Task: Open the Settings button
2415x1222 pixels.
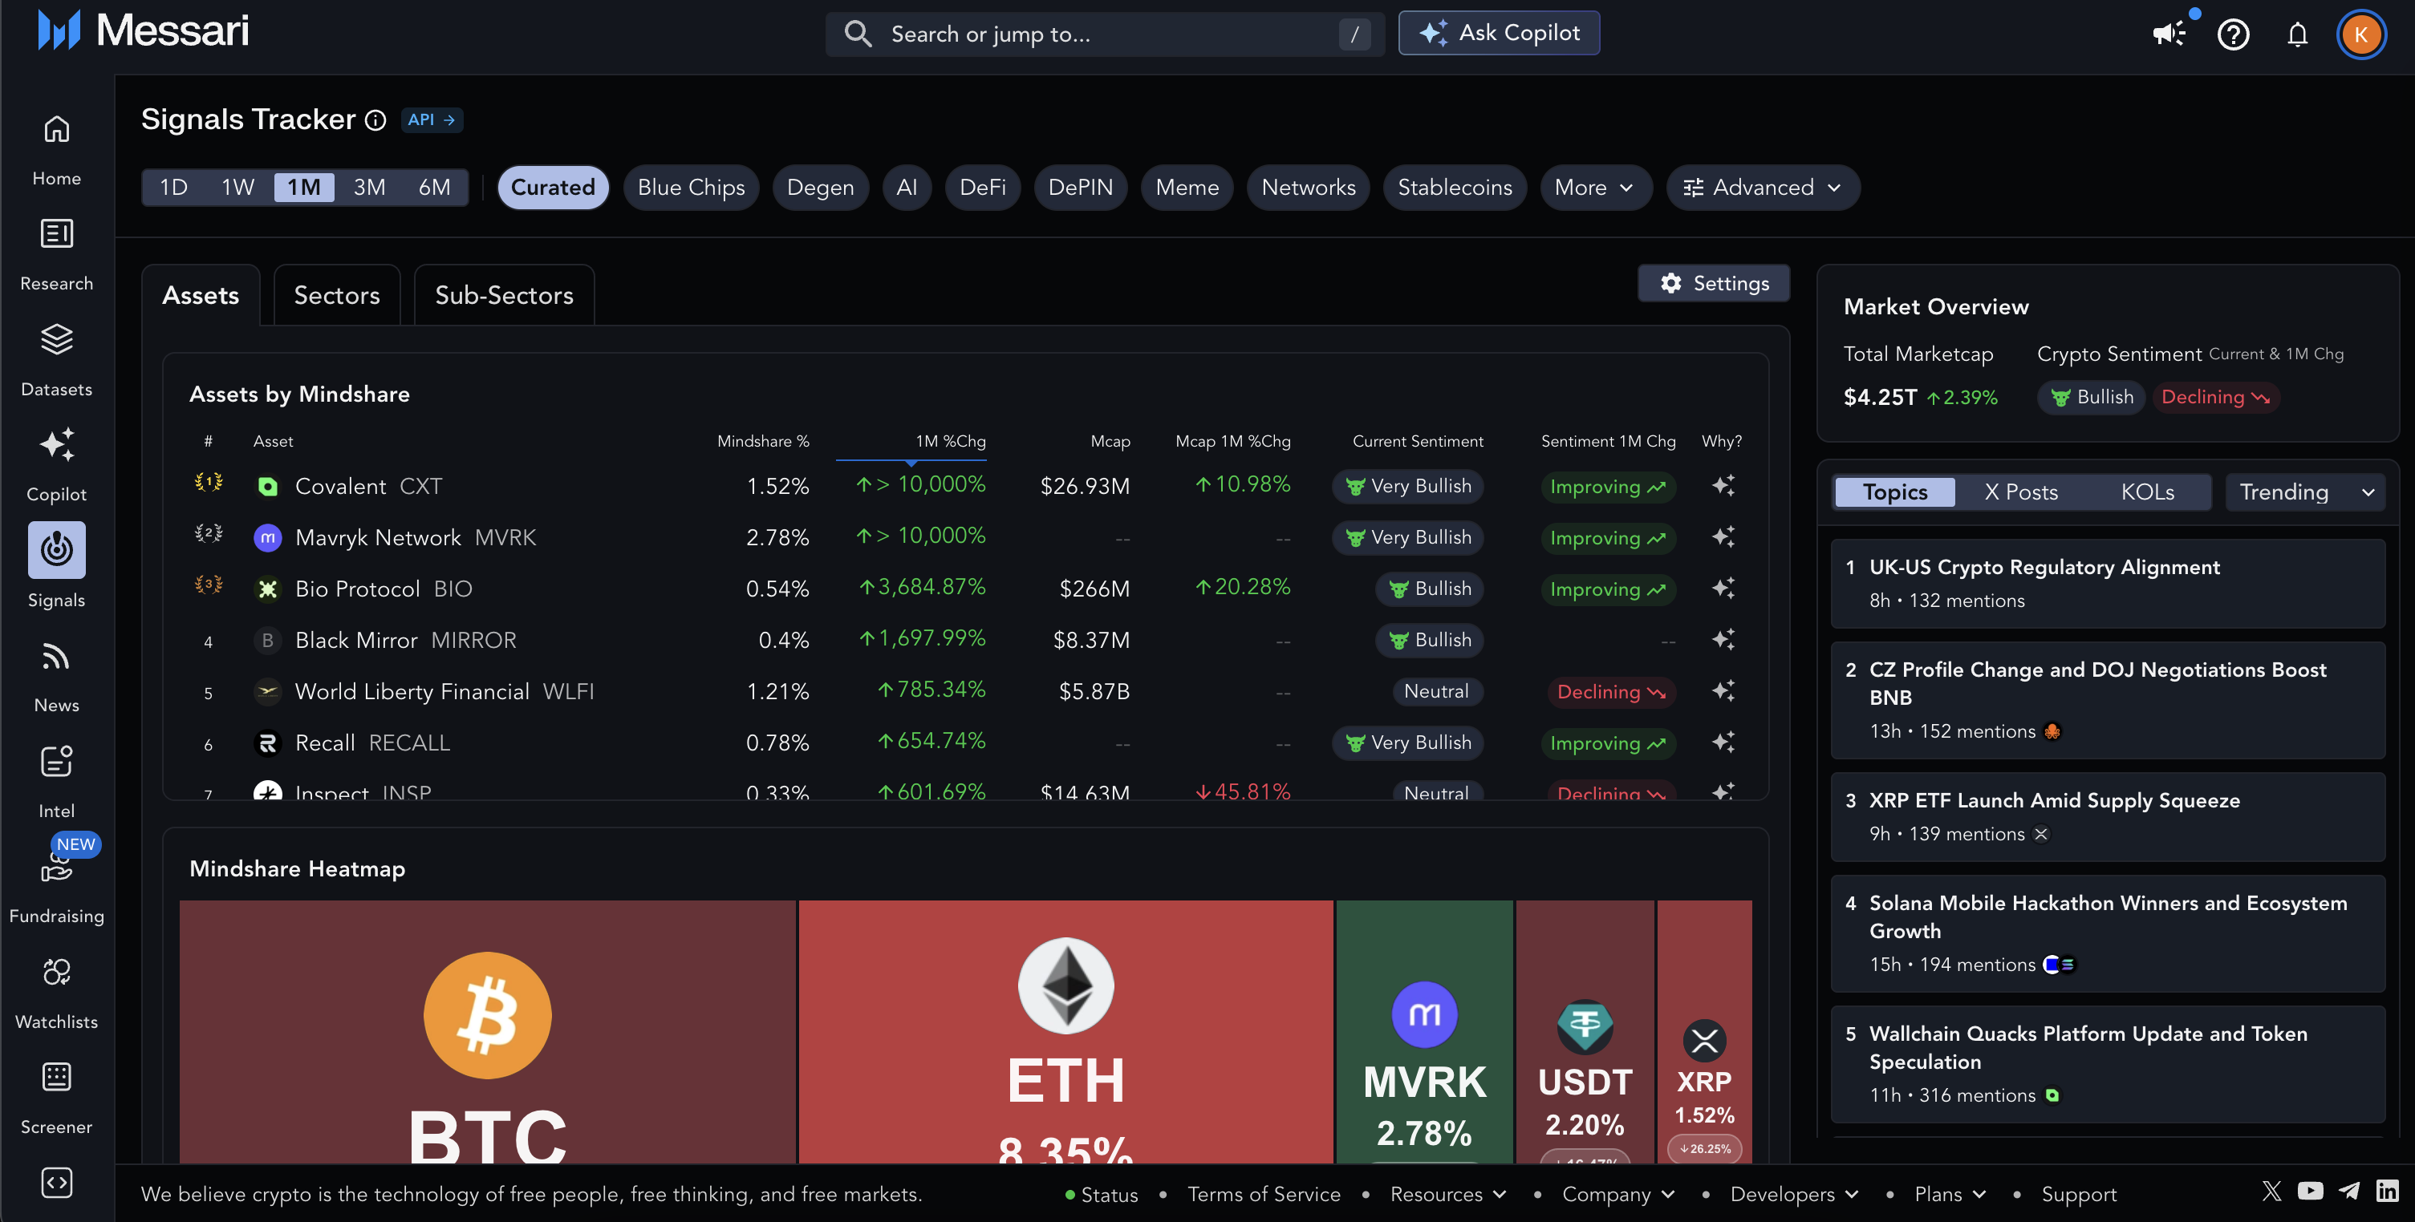Action: [1714, 283]
